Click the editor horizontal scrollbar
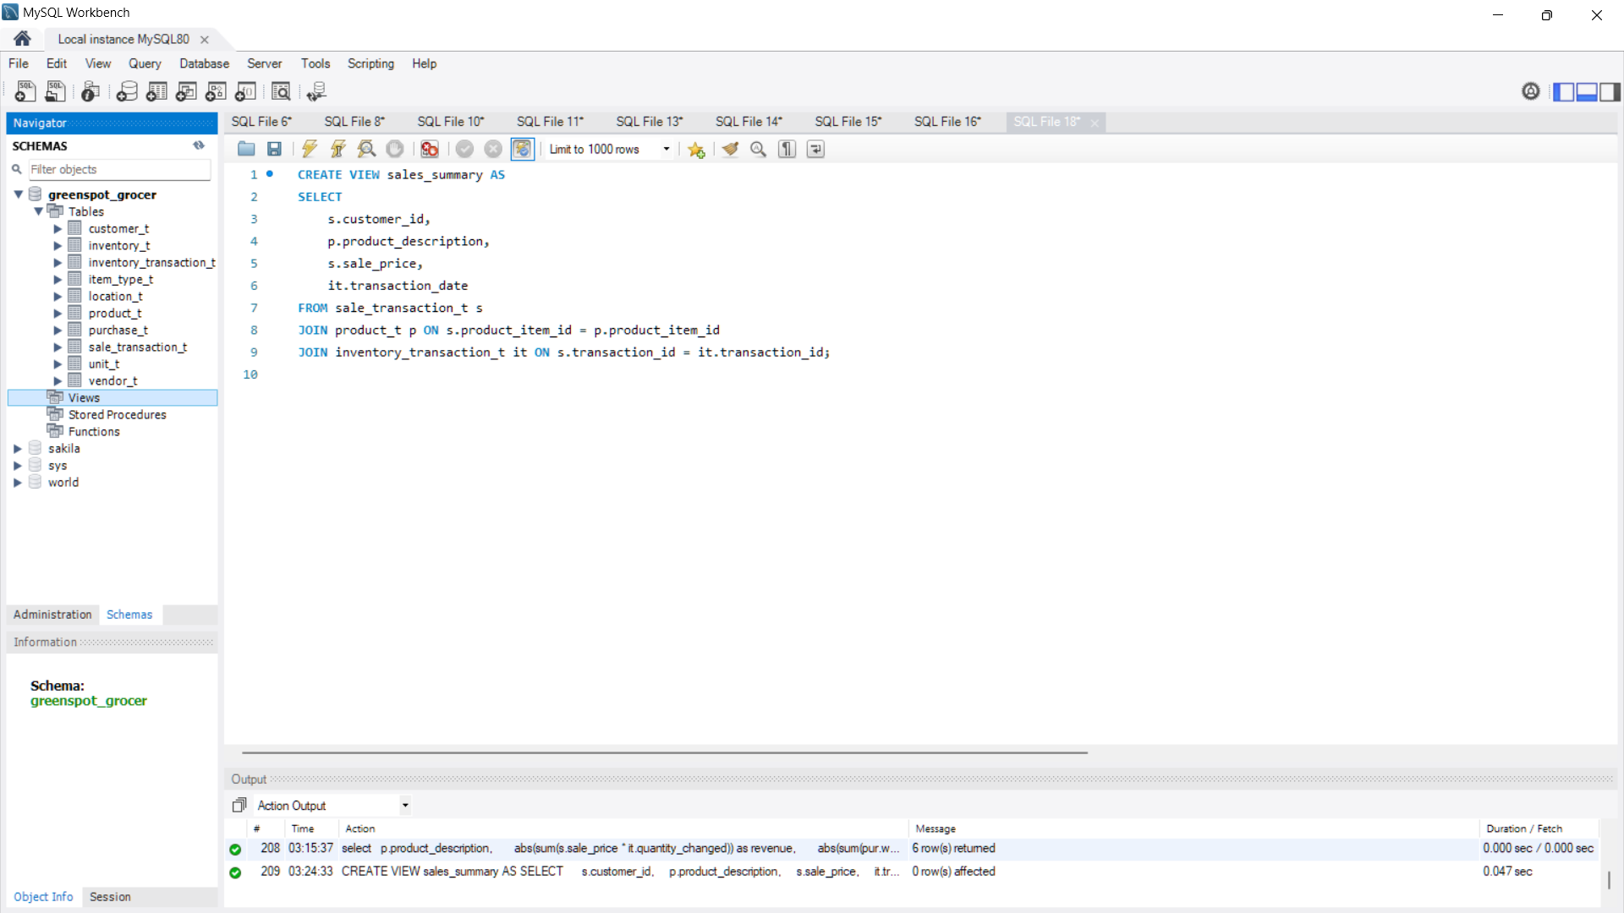Image resolution: width=1624 pixels, height=913 pixels. point(664,752)
